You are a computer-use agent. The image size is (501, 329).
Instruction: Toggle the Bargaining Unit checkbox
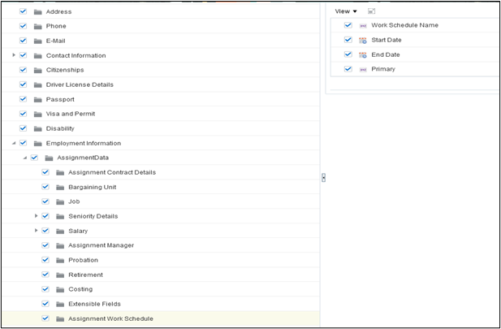pyautogui.click(x=45, y=187)
